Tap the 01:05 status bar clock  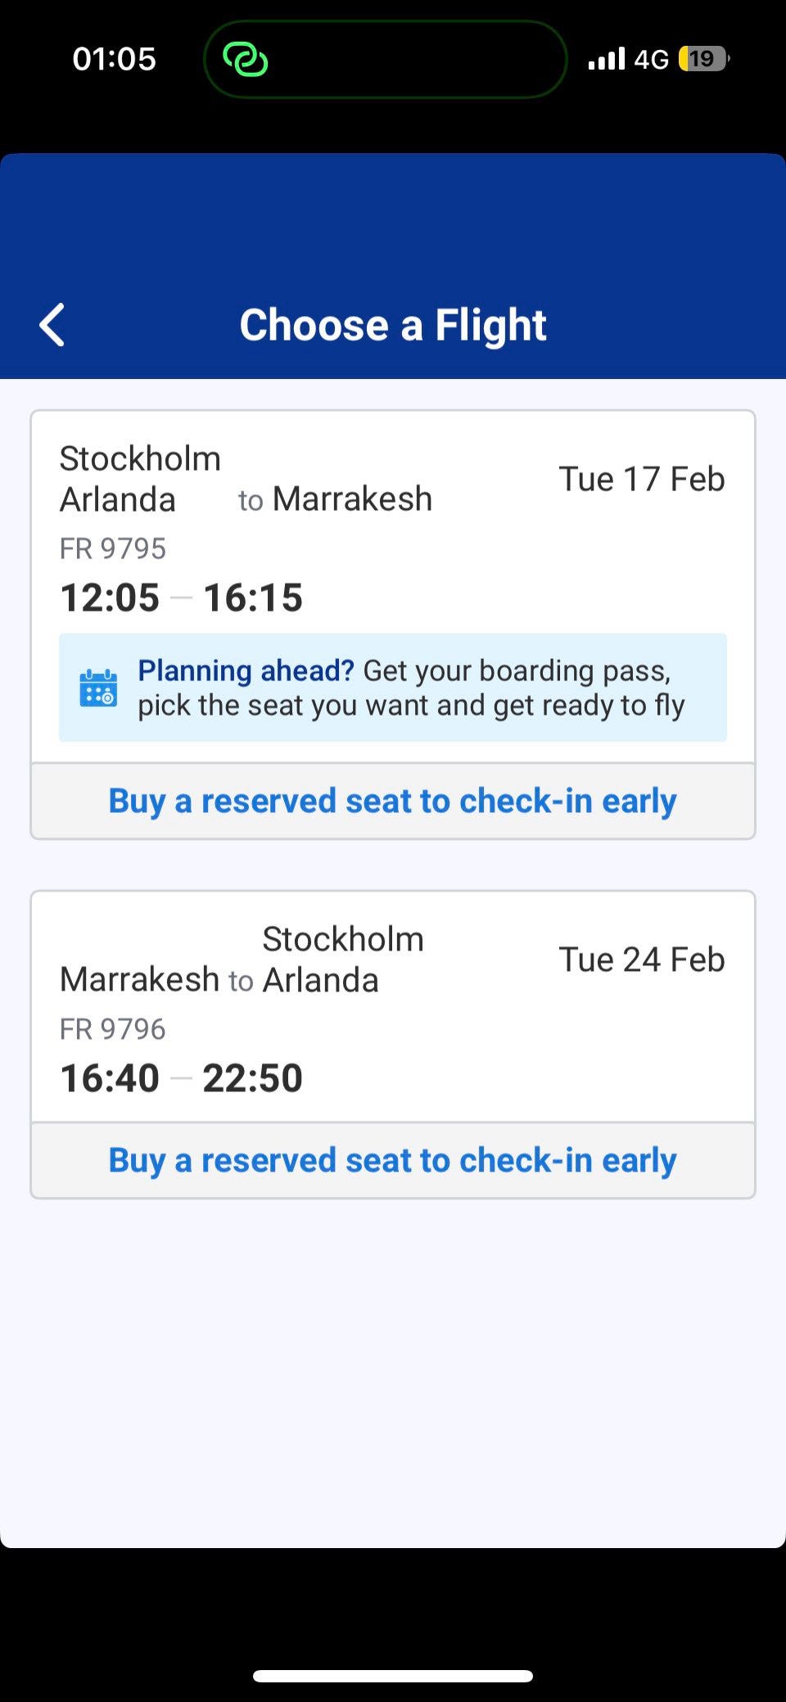coord(114,59)
